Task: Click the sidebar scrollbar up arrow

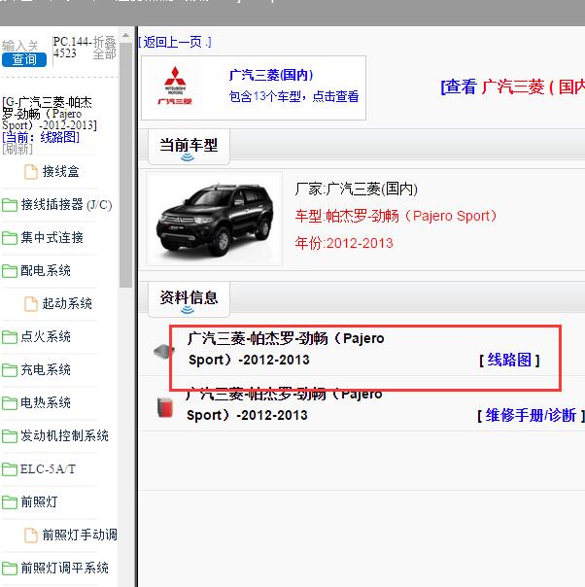Action: (x=125, y=36)
